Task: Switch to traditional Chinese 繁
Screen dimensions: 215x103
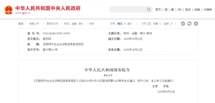Action: click(173, 10)
